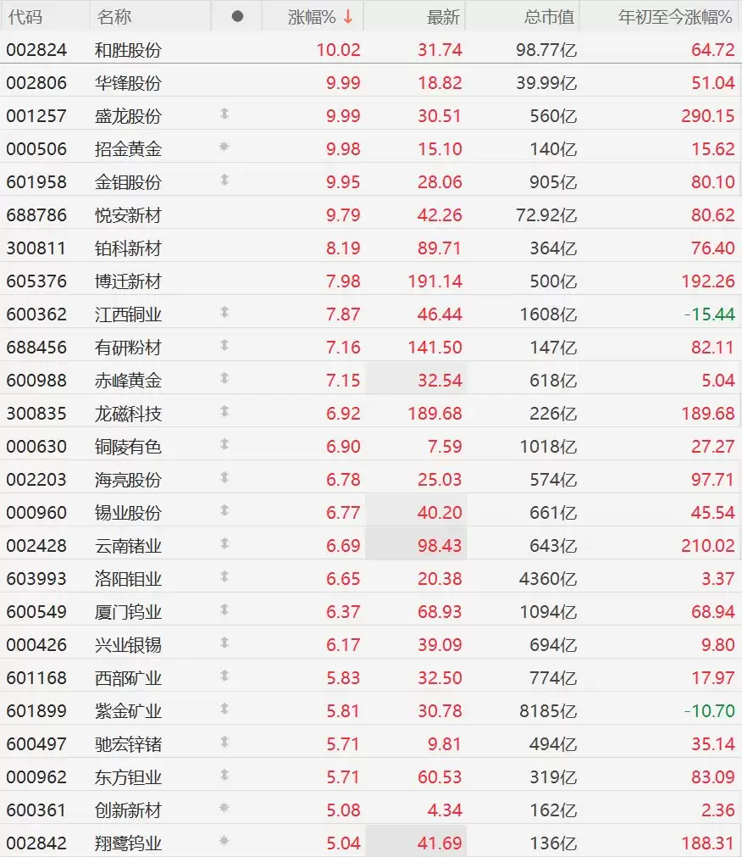Viewport: 742px width, 857px height.
Task: Click the up-down arrow icon in 赤峰黄金 row
Action: coord(224,378)
